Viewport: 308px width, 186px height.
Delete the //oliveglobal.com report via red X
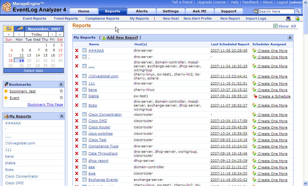coord(77,76)
